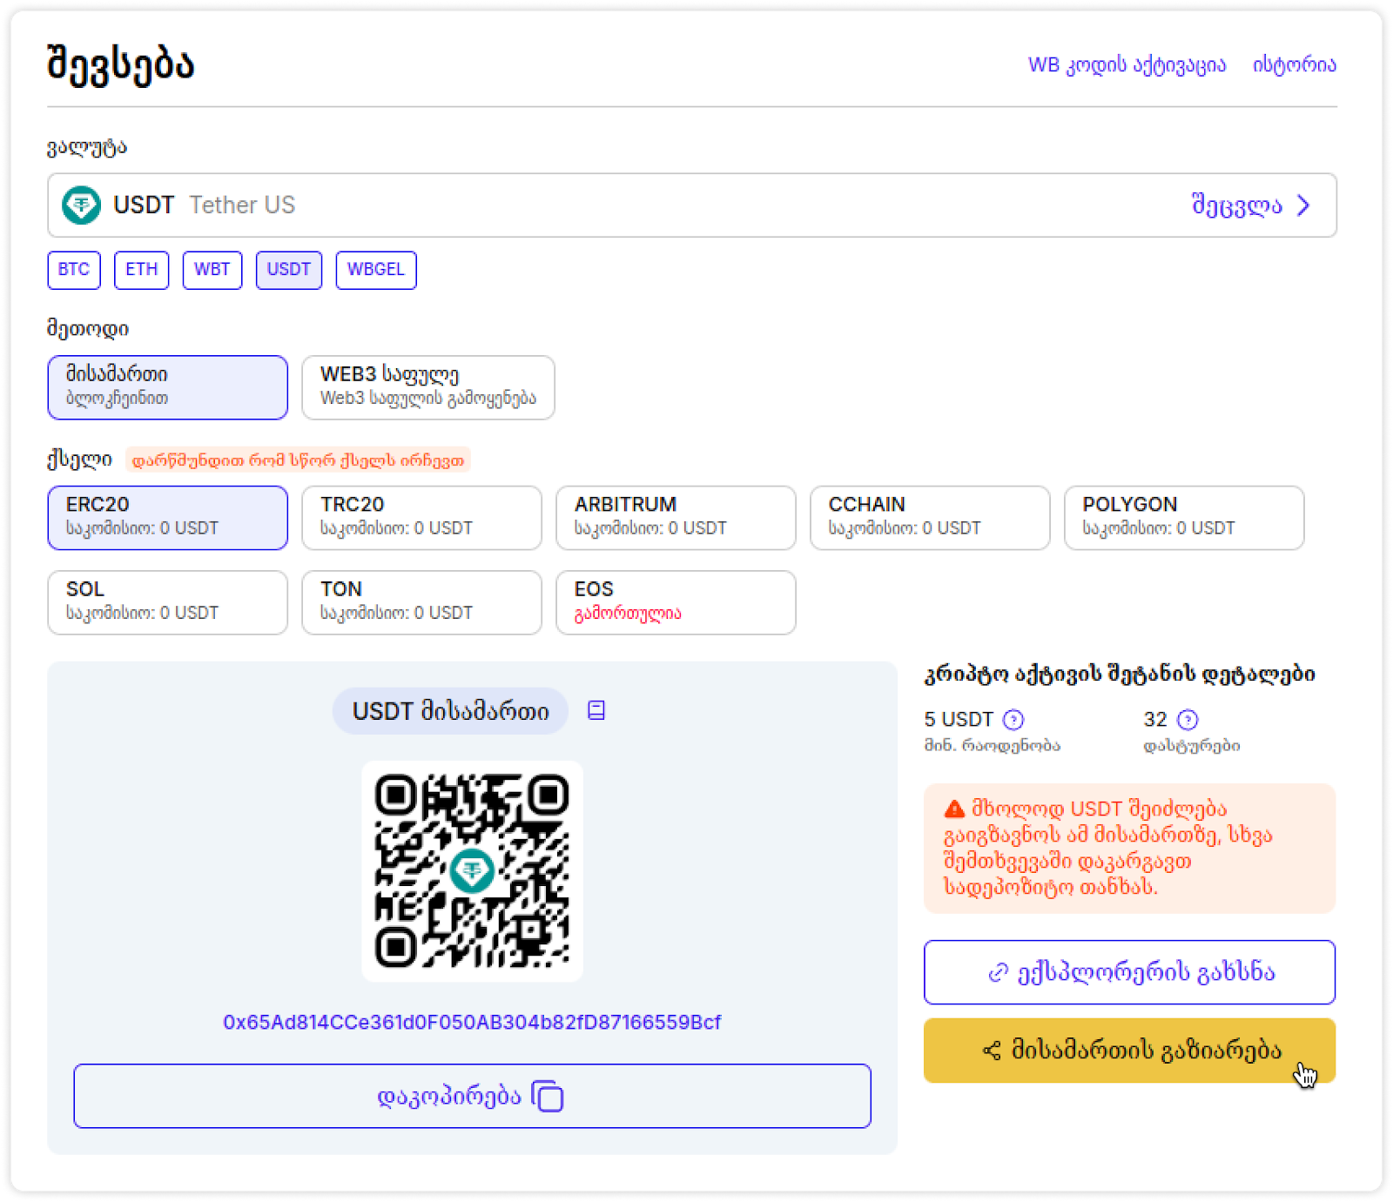Viewport: 1393px width, 1202px height.
Task: Select the disabled EOS network
Action: 676,602
